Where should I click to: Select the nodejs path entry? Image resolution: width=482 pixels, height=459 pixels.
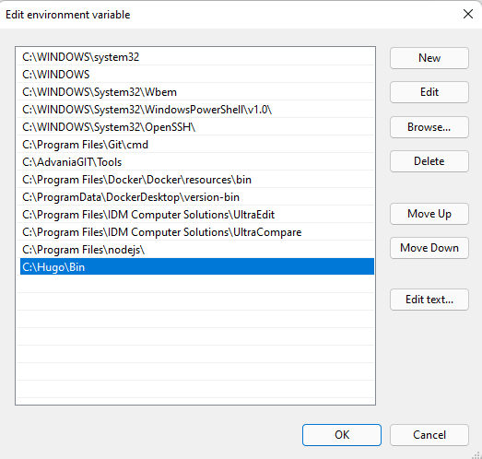[196, 250]
